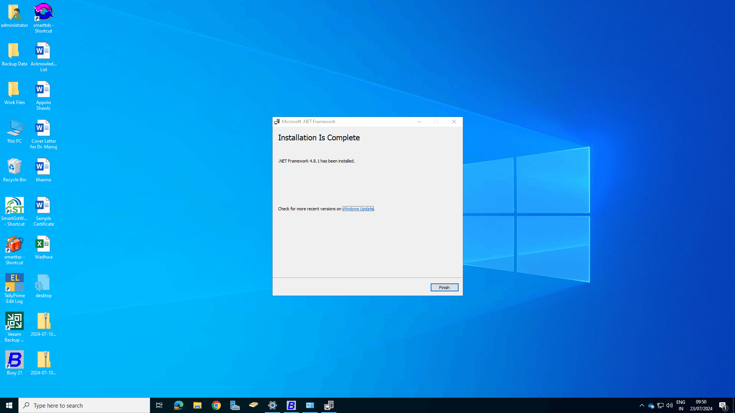The width and height of the screenshot is (735, 413).
Task: Select the Busy 21 desktop shortcut
Action: pos(15,363)
